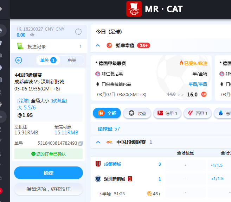Click the UP icon next to 16.0
The height and width of the screenshot is (202, 231).
pyautogui.click(x=204, y=94)
